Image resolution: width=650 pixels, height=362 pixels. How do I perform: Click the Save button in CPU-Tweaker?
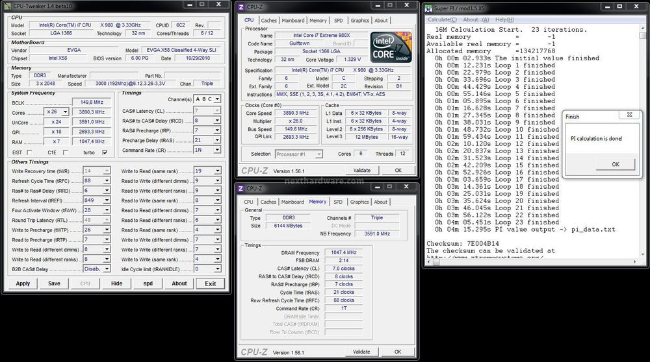pos(54,284)
